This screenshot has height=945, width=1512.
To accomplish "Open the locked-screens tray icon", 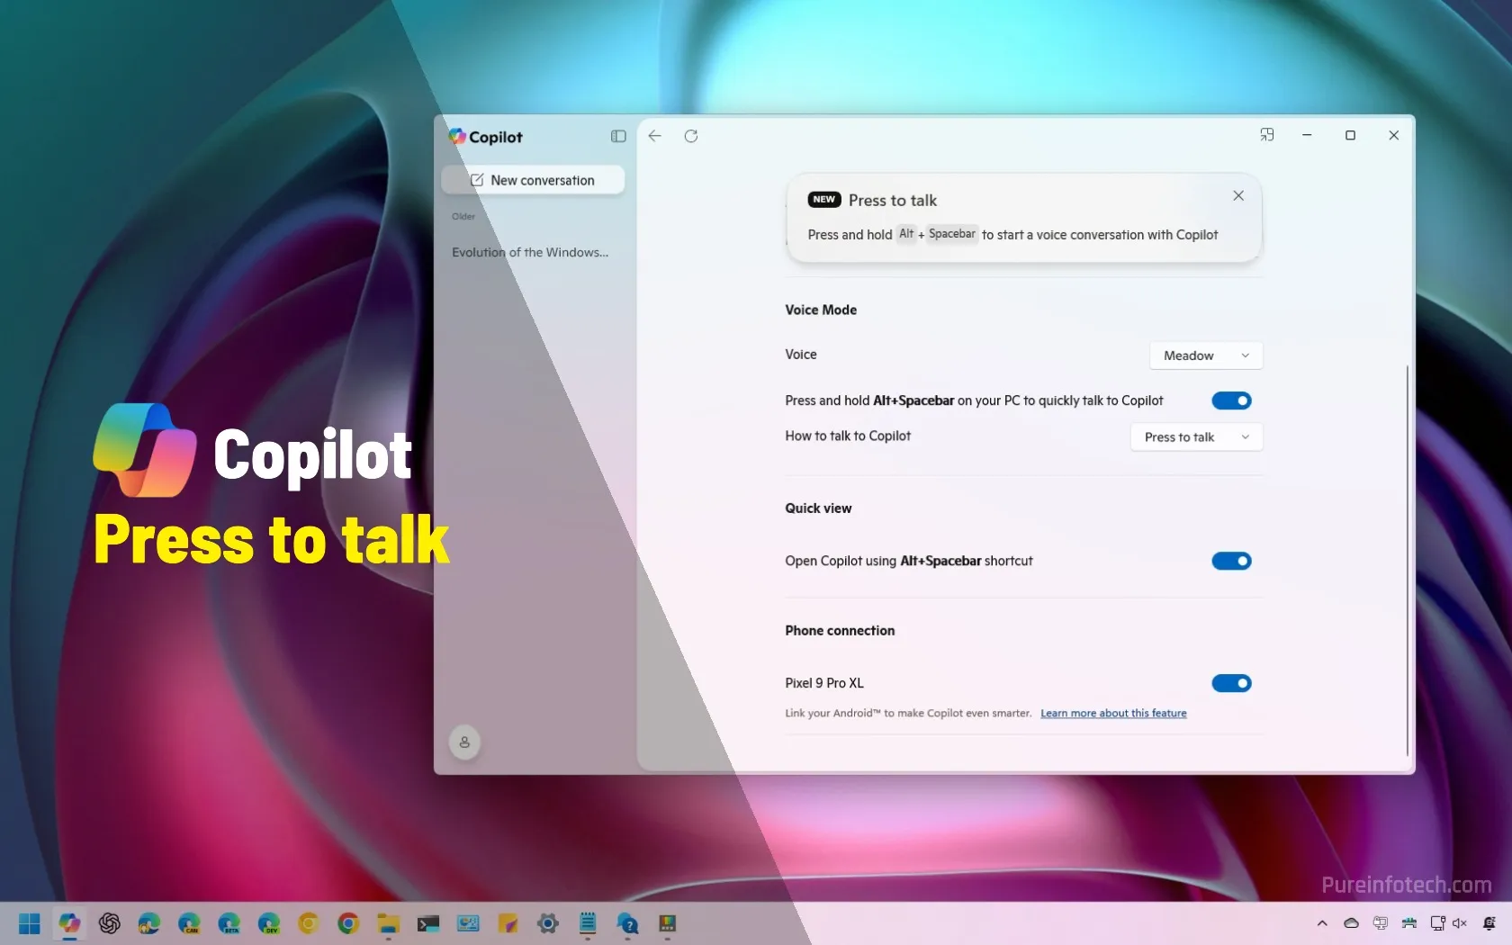I will point(1380,923).
